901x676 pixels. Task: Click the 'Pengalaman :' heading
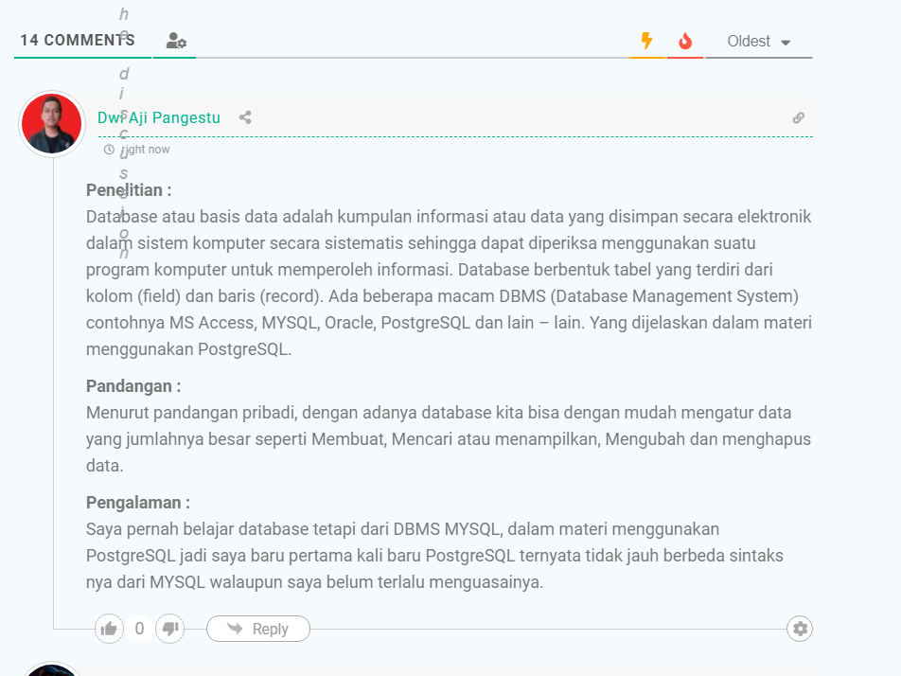(138, 503)
